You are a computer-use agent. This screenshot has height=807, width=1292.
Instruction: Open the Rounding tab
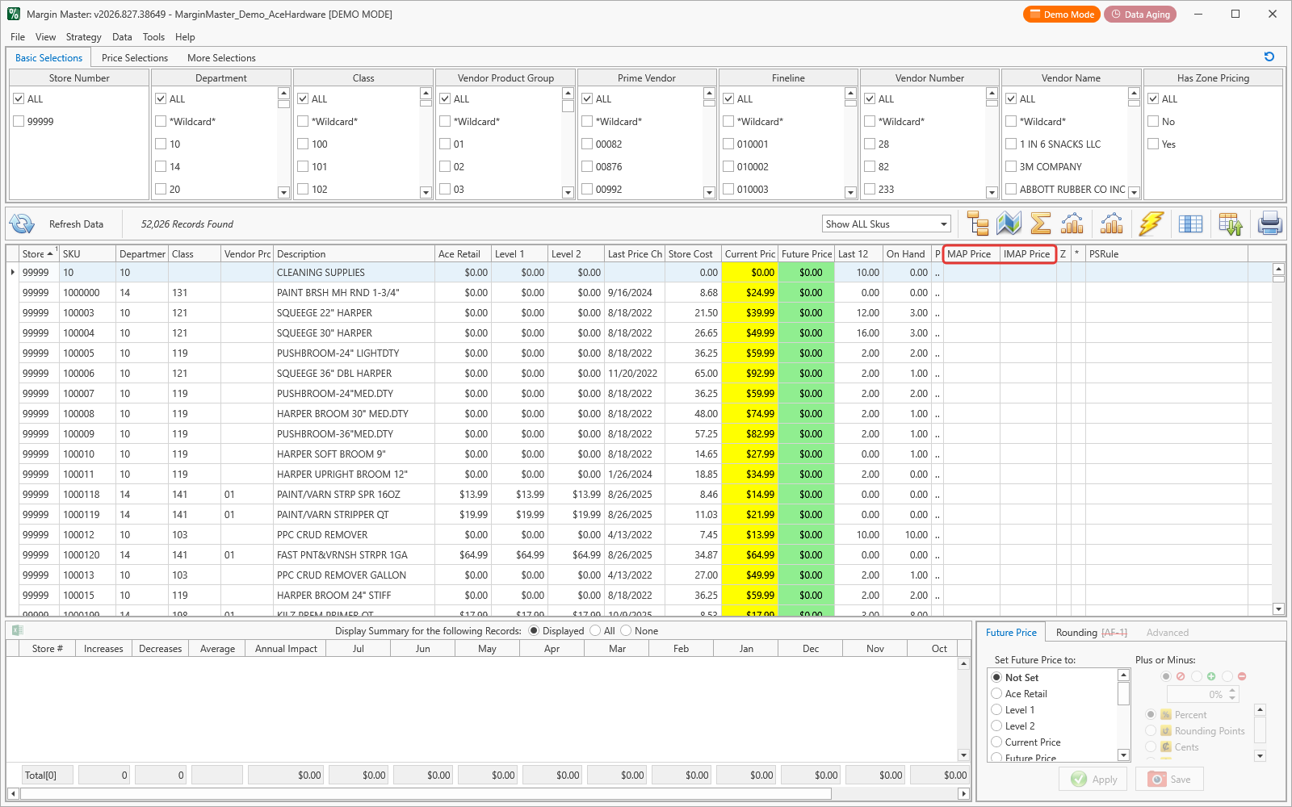1091,633
